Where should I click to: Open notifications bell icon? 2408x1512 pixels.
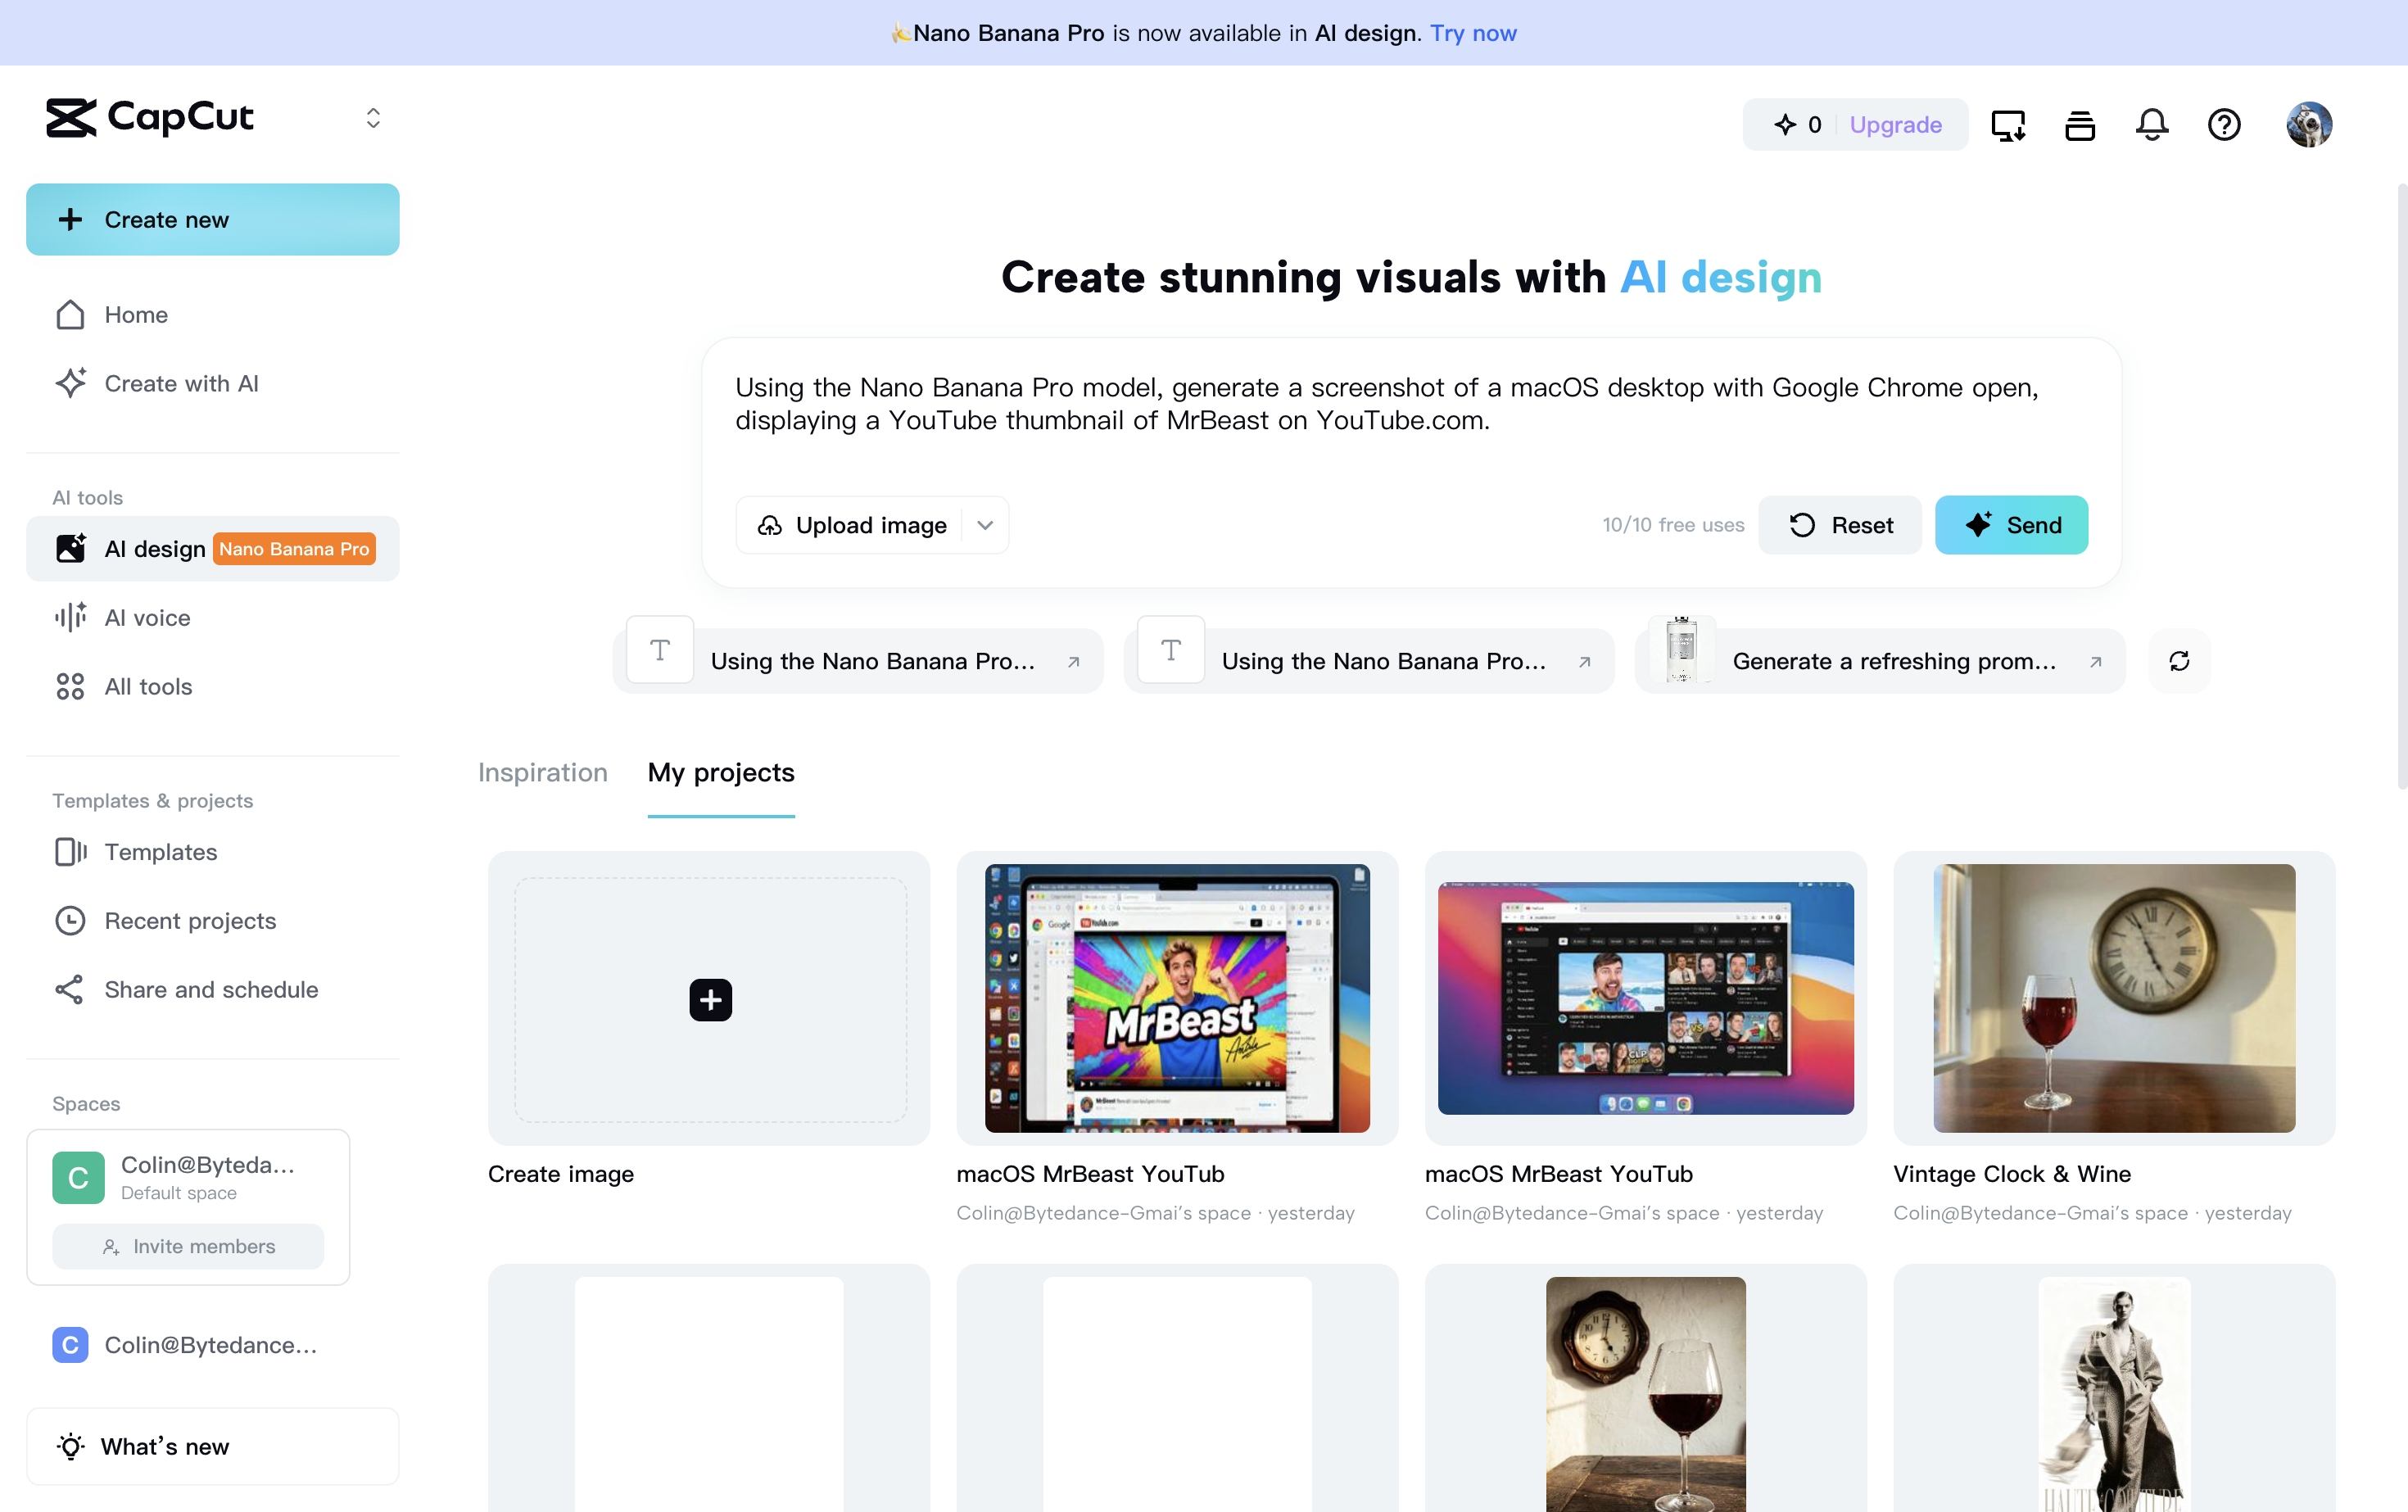2152,125
